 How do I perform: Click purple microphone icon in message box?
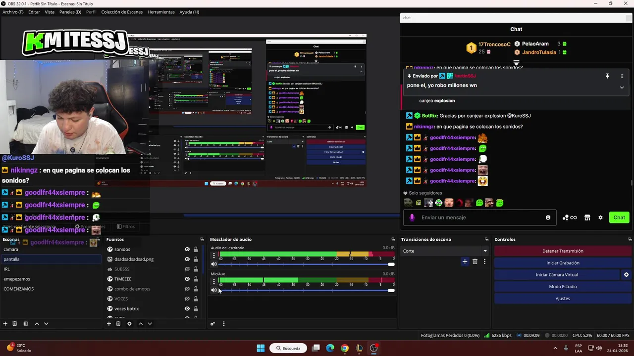pyautogui.click(x=412, y=218)
